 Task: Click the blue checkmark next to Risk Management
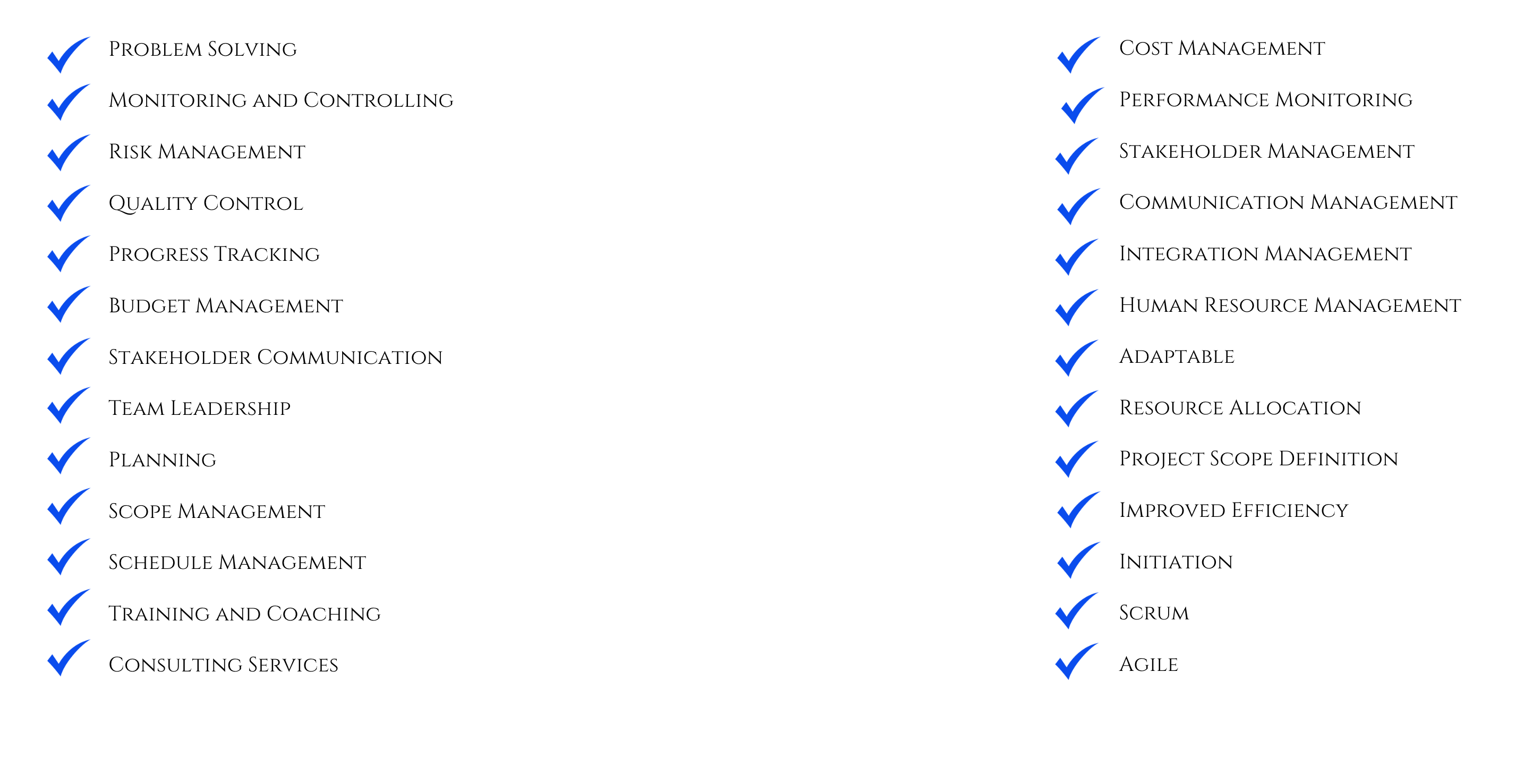tap(67, 152)
